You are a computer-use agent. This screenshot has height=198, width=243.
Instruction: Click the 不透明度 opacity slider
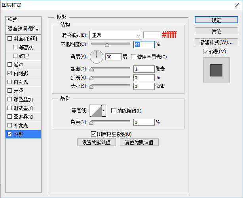(x=110, y=45)
